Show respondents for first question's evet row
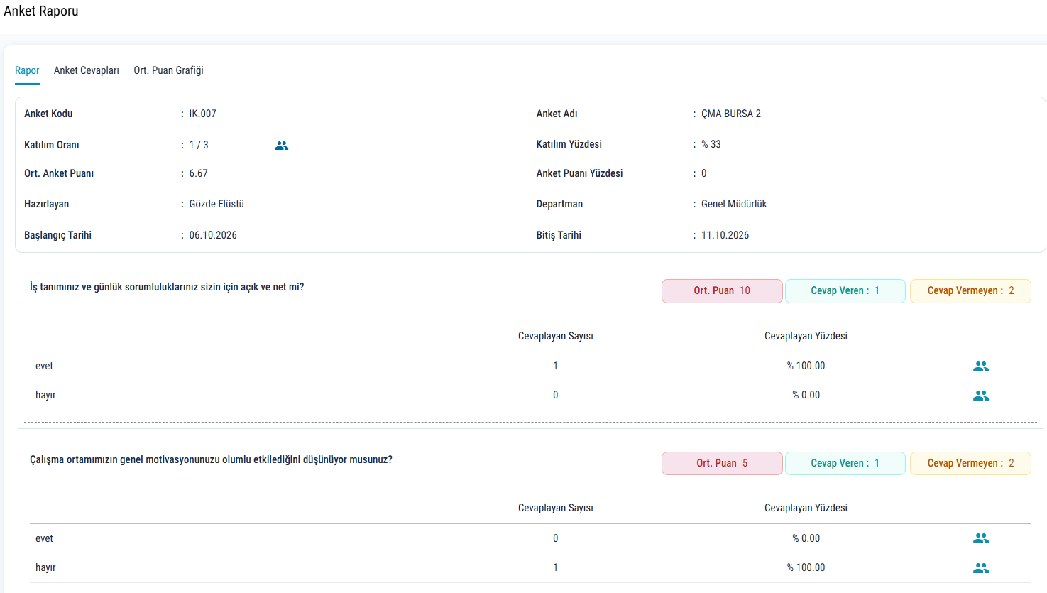Screen dimensions: 1047x593 coord(981,366)
